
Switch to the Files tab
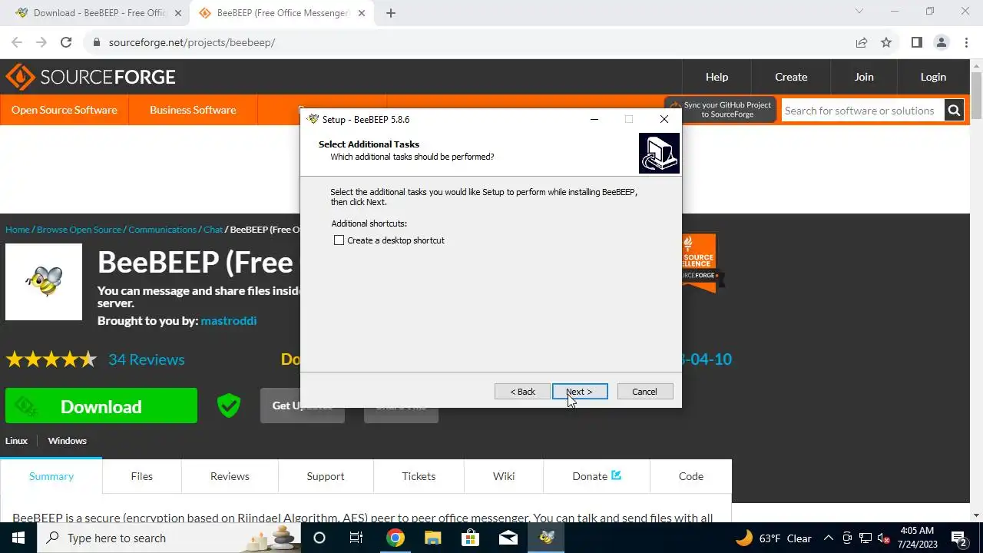(142, 476)
